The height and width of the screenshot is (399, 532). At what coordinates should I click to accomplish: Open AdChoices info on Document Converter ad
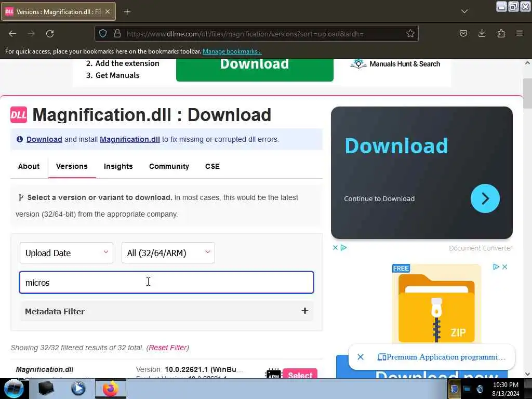[x=343, y=248]
